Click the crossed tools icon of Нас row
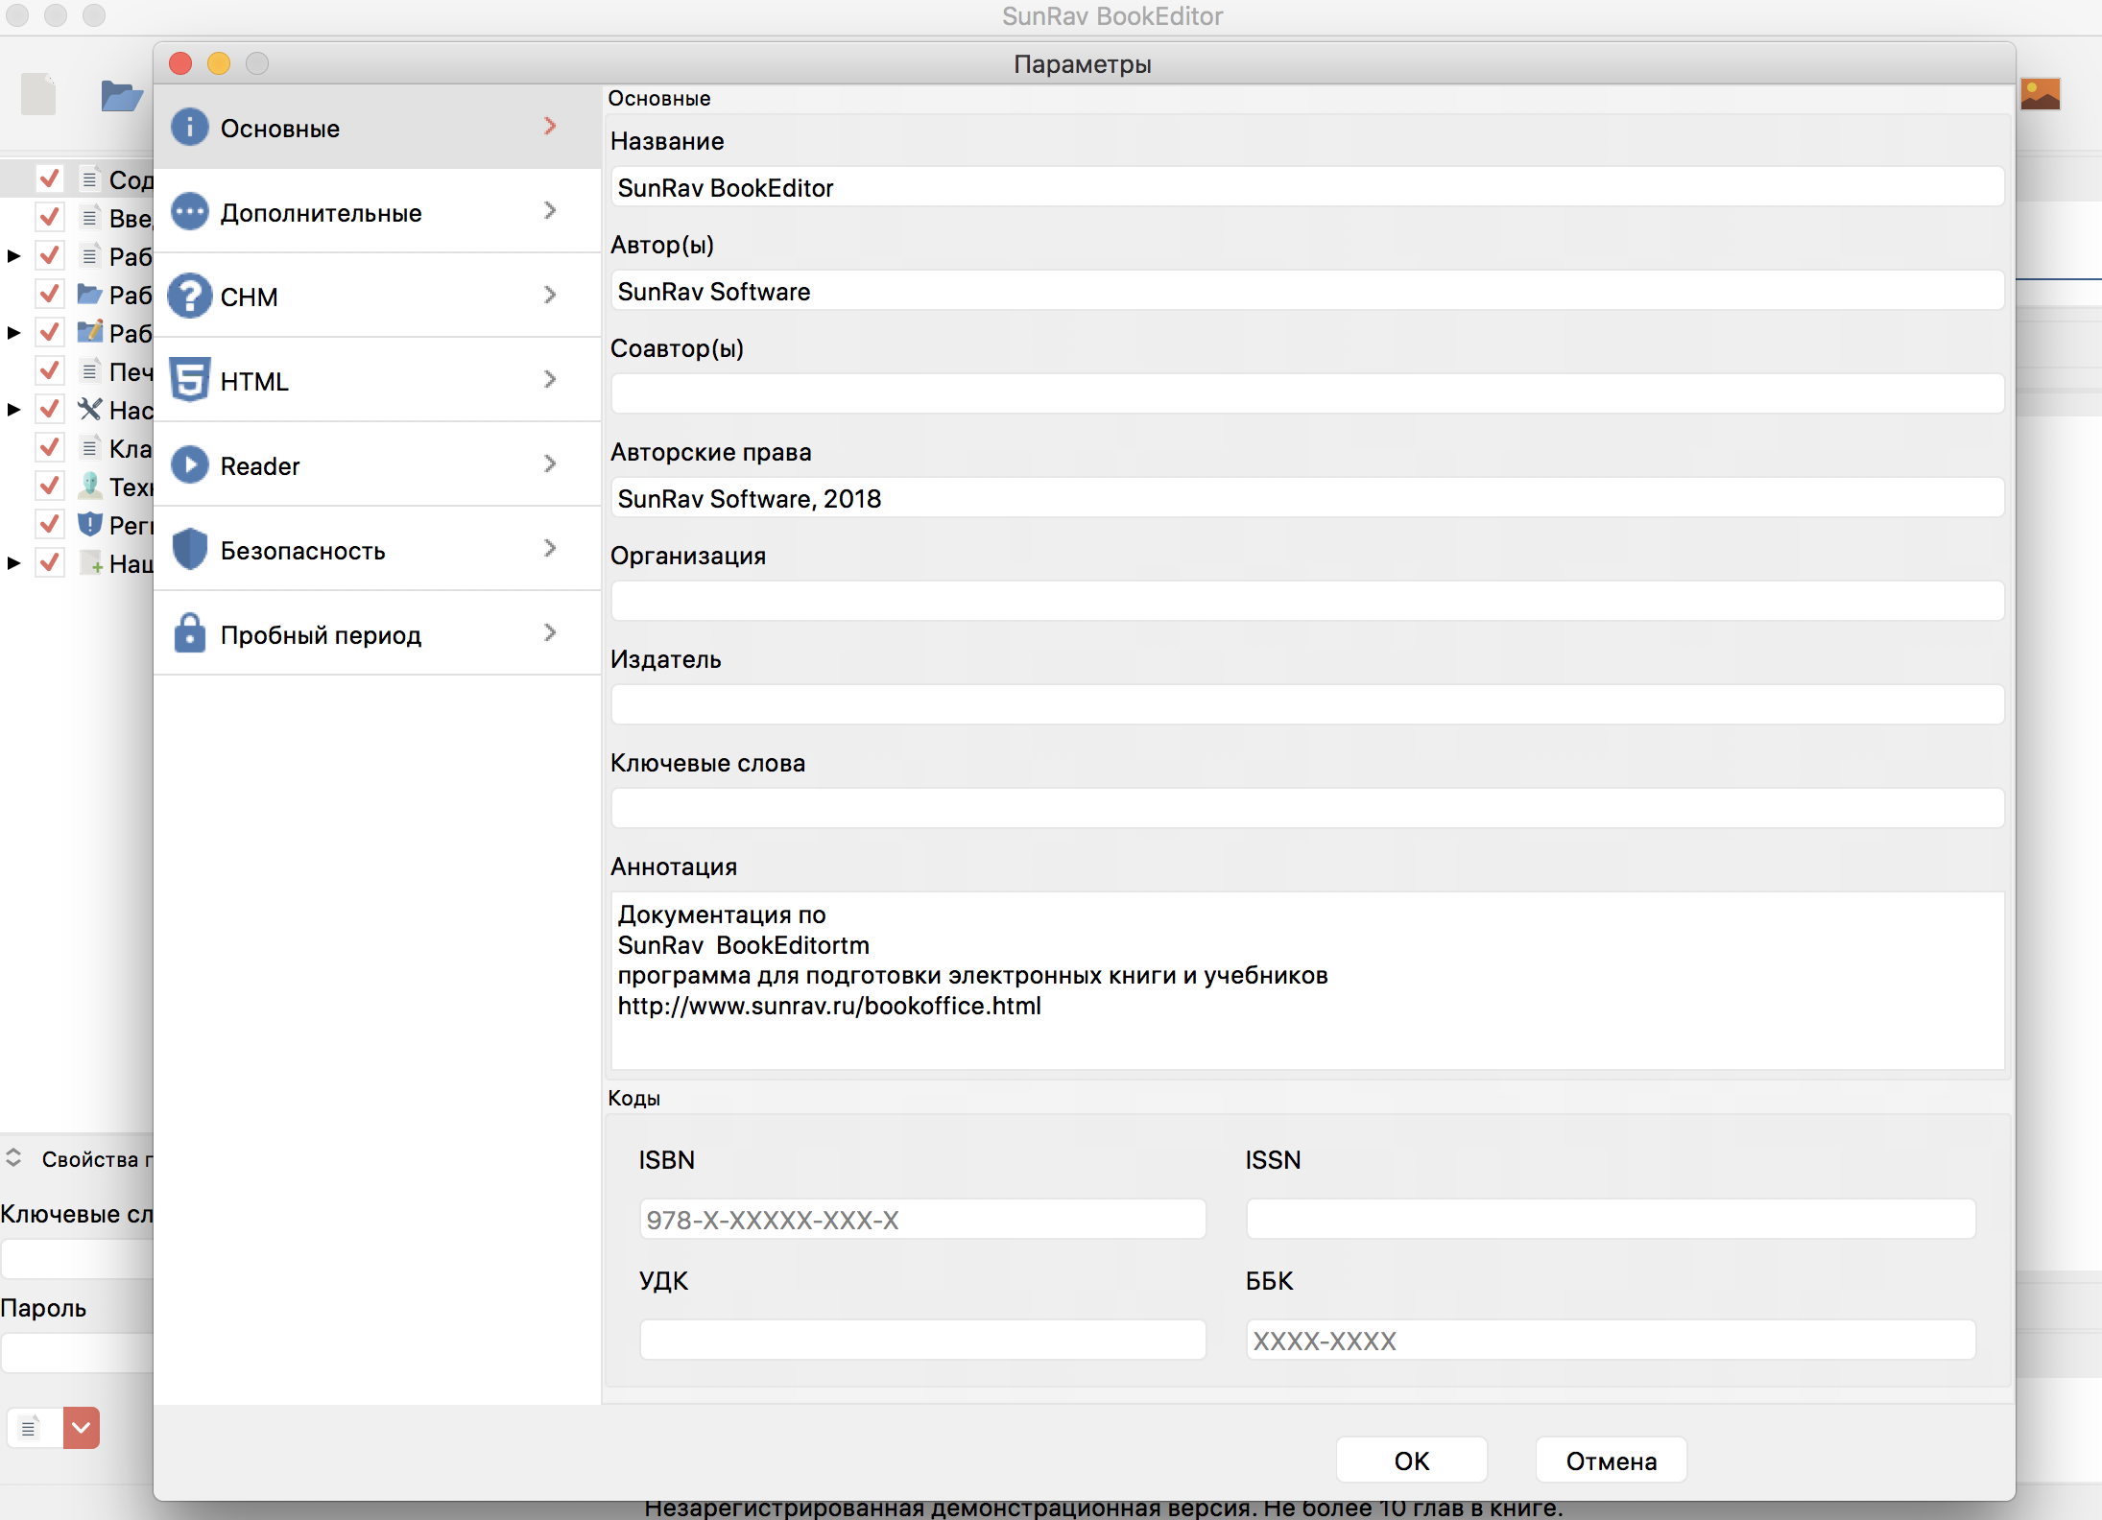 (89, 409)
